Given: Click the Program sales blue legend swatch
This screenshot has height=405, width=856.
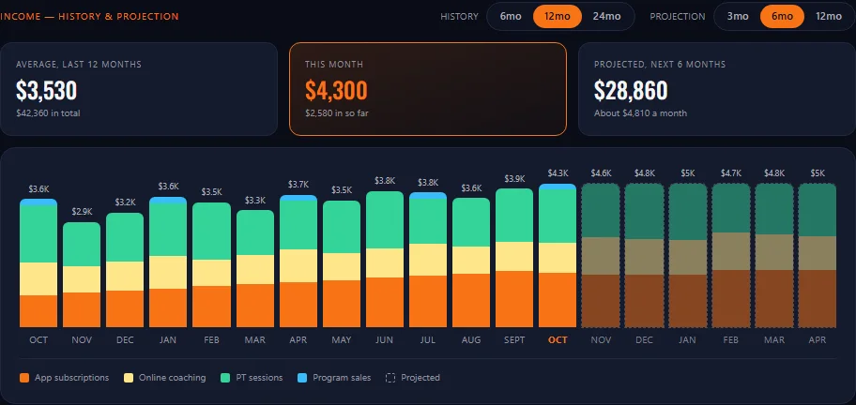Looking at the screenshot, I should click(302, 378).
